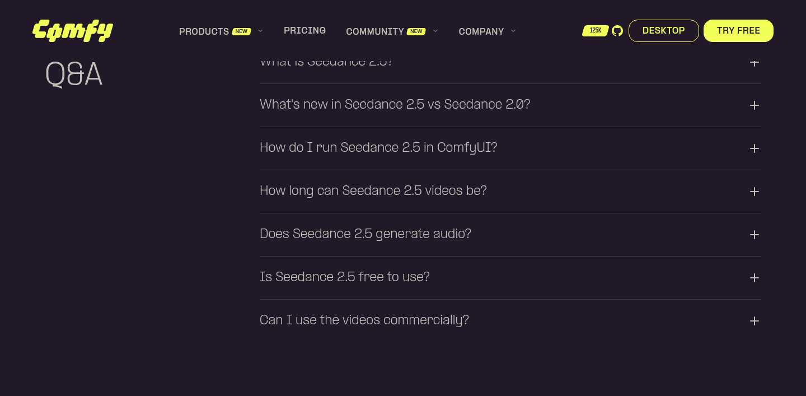The image size is (806, 396).
Task: Click plus icon for audio generation question
Action: [x=755, y=235]
